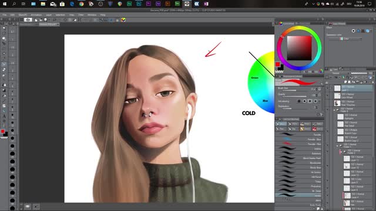This screenshot has height=211, width=376.
Task: Click the New document icon in command bar
Action: click(36, 20)
